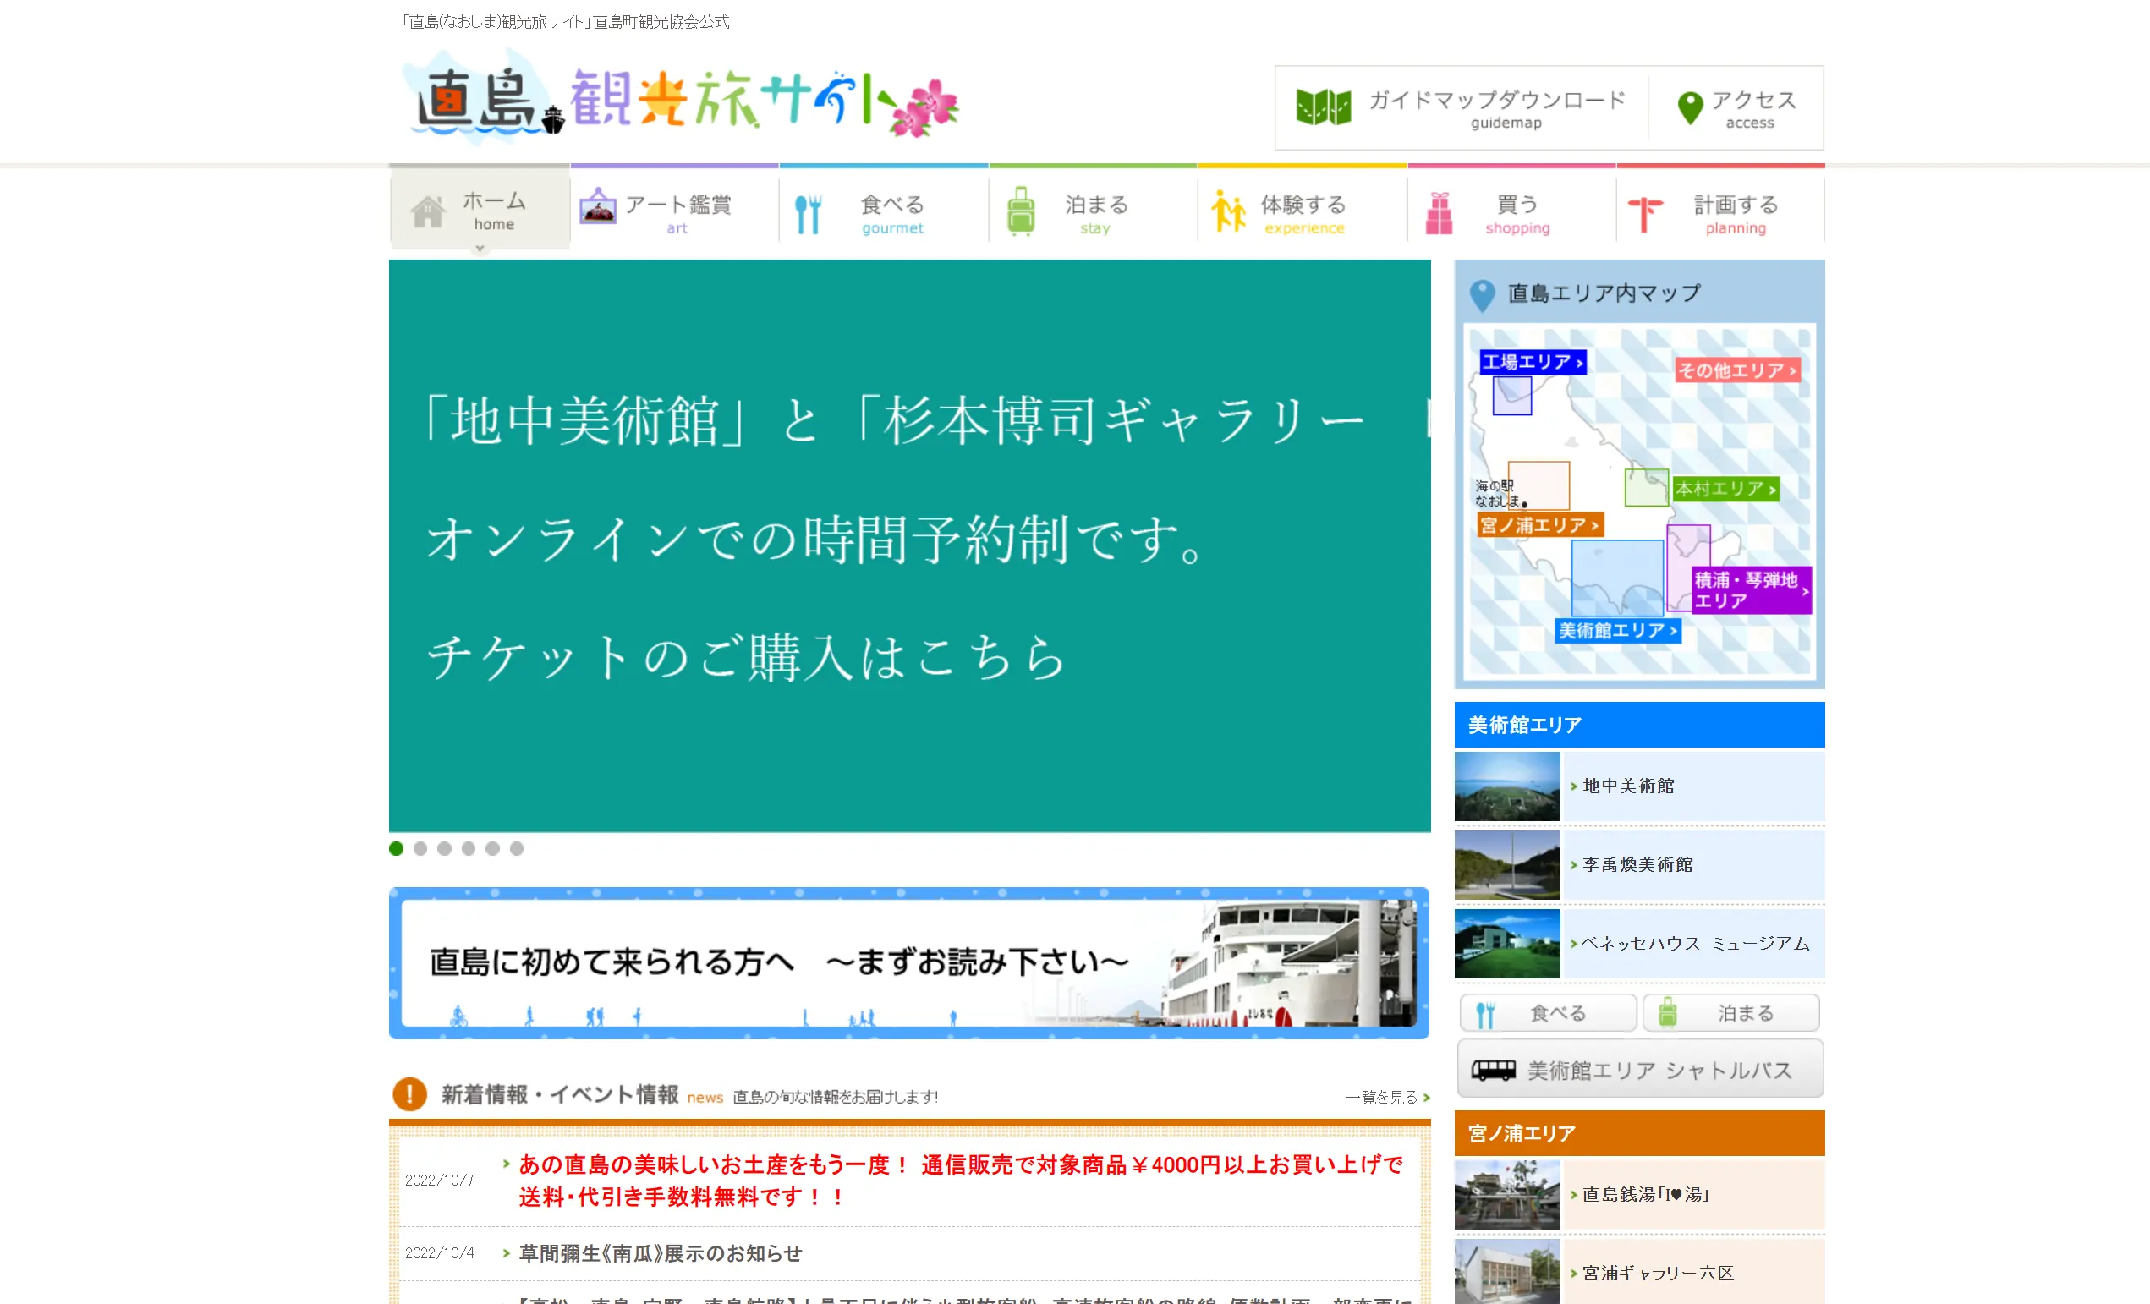Open the アクセス access pin icon
The height and width of the screenshot is (1304, 2150).
[x=1690, y=106]
